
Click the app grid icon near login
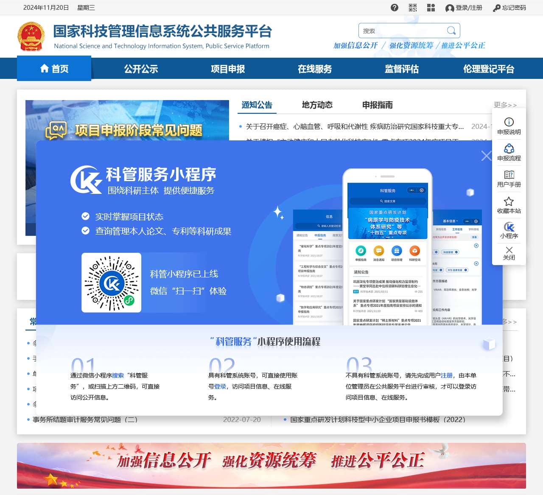(431, 7)
